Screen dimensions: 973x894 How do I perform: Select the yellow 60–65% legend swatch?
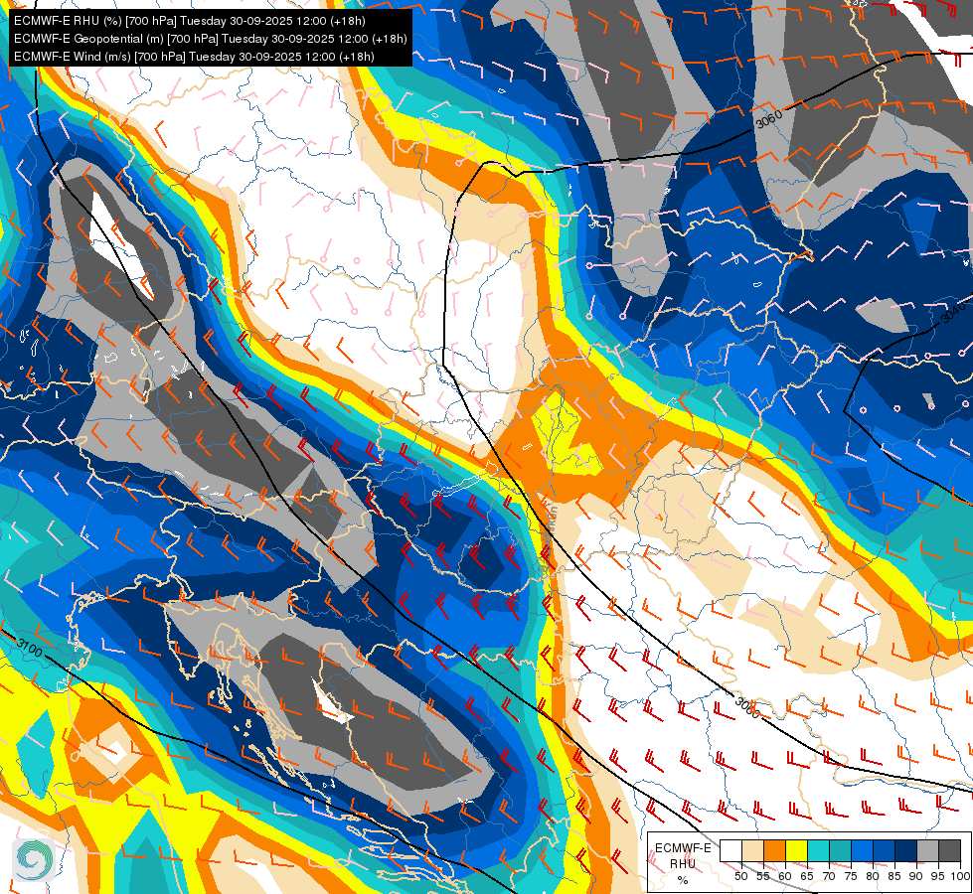pos(796,850)
